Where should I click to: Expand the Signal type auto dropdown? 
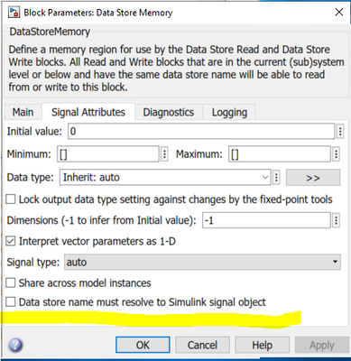pyautogui.click(x=202, y=262)
